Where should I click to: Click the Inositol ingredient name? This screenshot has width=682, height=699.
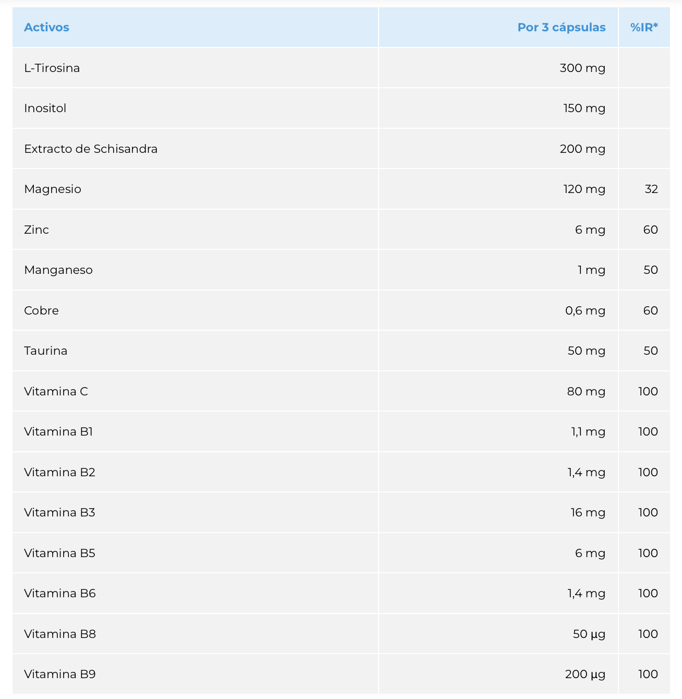[x=45, y=108]
